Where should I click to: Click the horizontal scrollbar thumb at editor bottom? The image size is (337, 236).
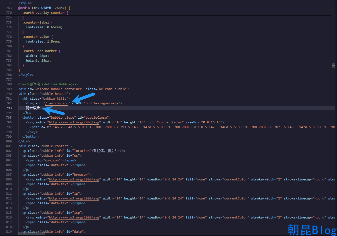(x=32, y=234)
